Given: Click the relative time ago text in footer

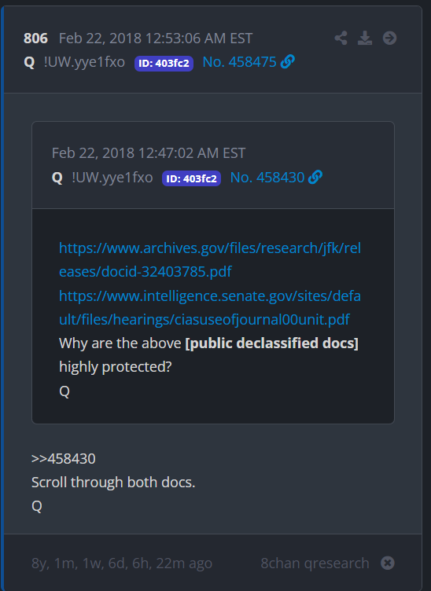Looking at the screenshot, I should pos(122,563).
